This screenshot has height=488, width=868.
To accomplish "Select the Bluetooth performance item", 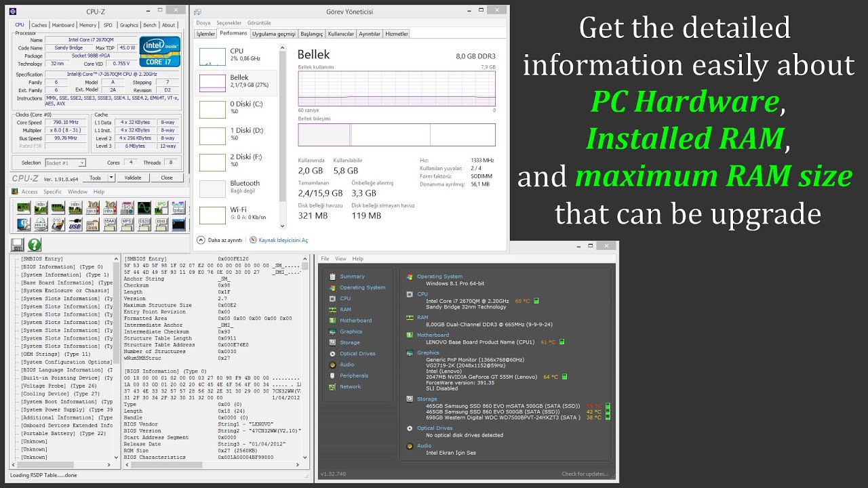I will coord(236,187).
